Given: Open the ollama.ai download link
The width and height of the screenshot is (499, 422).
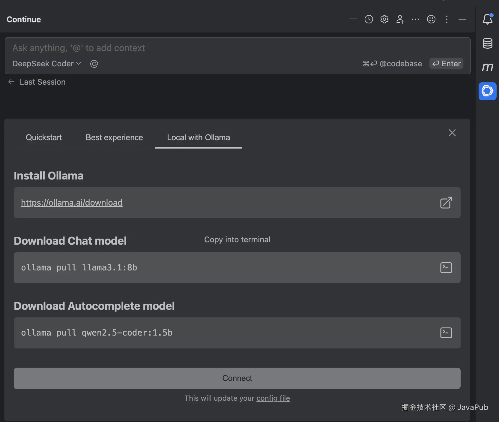Looking at the screenshot, I should pyautogui.click(x=72, y=203).
